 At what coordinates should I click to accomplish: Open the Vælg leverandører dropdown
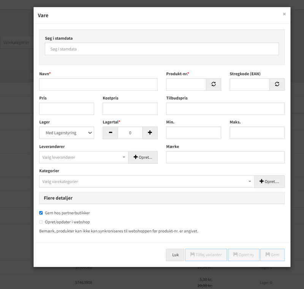(84, 157)
